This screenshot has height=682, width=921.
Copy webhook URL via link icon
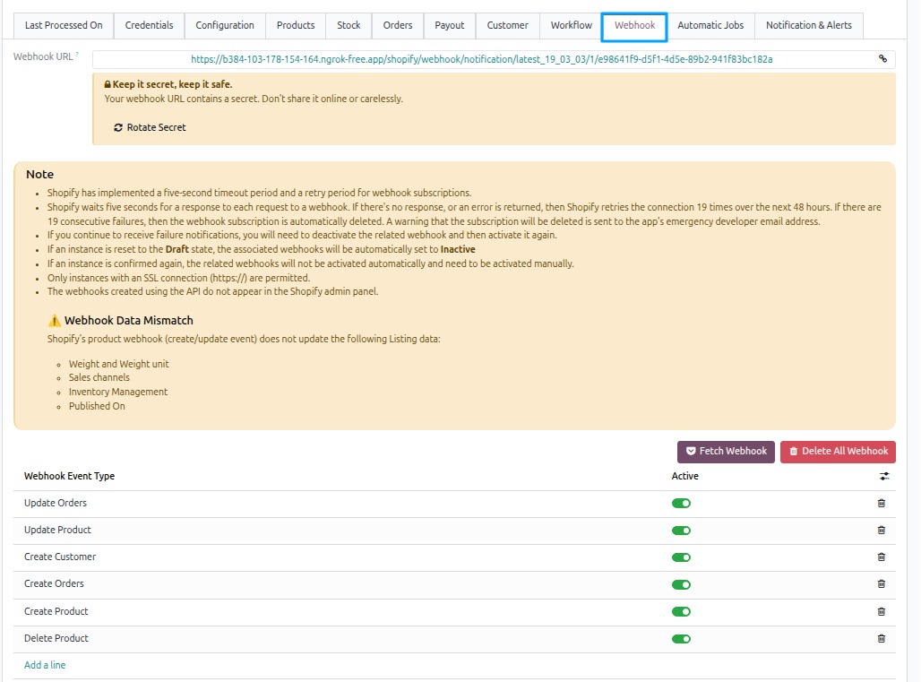pos(882,59)
